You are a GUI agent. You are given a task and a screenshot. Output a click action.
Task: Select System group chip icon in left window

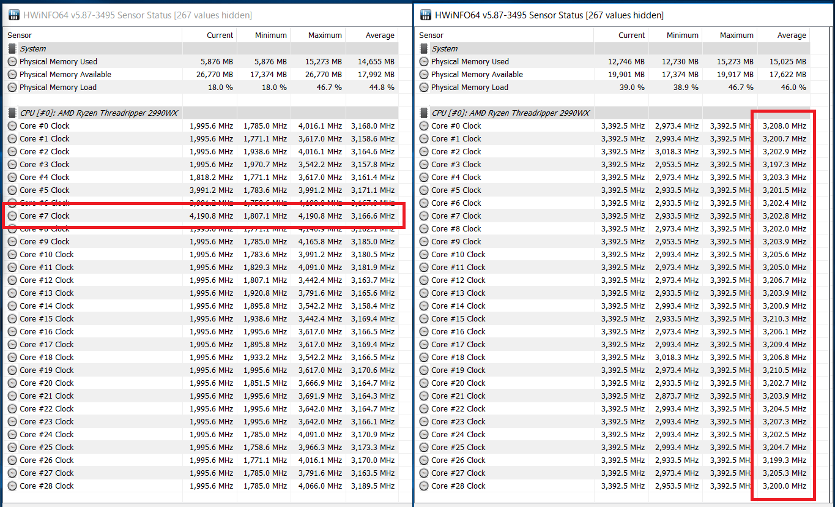12,48
